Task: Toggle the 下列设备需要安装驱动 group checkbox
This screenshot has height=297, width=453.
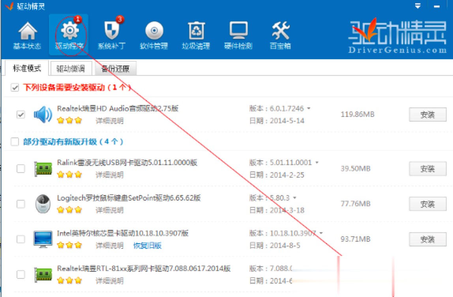Action: point(15,87)
